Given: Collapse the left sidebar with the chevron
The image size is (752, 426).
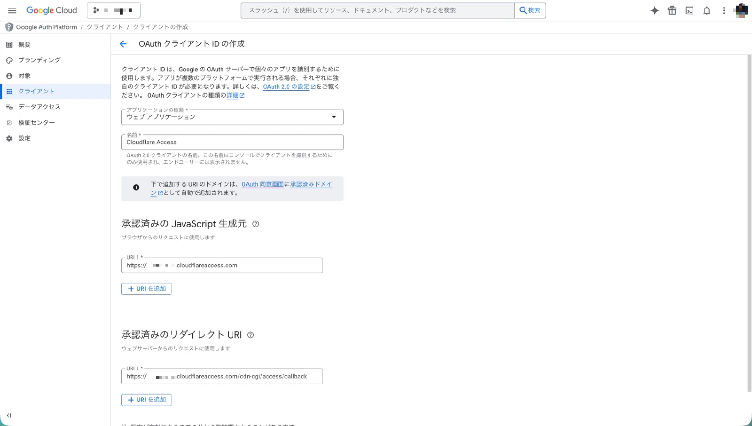Looking at the screenshot, I should coord(9,415).
